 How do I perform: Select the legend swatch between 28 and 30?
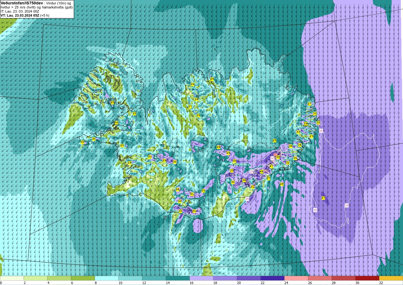(343, 278)
